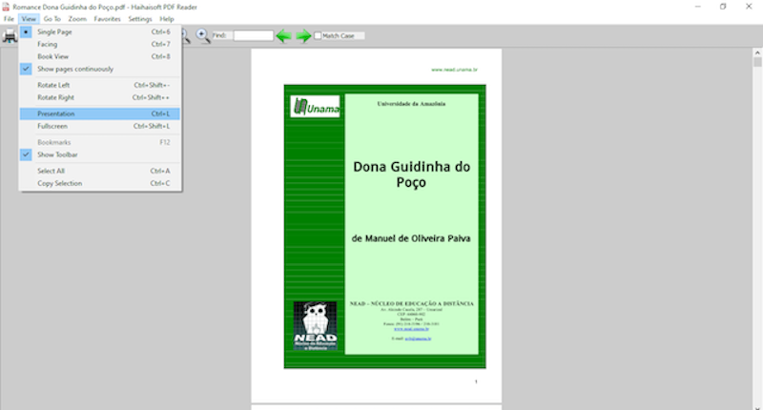Click the zoom in magnifier icon
The width and height of the screenshot is (763, 410).
tap(203, 36)
